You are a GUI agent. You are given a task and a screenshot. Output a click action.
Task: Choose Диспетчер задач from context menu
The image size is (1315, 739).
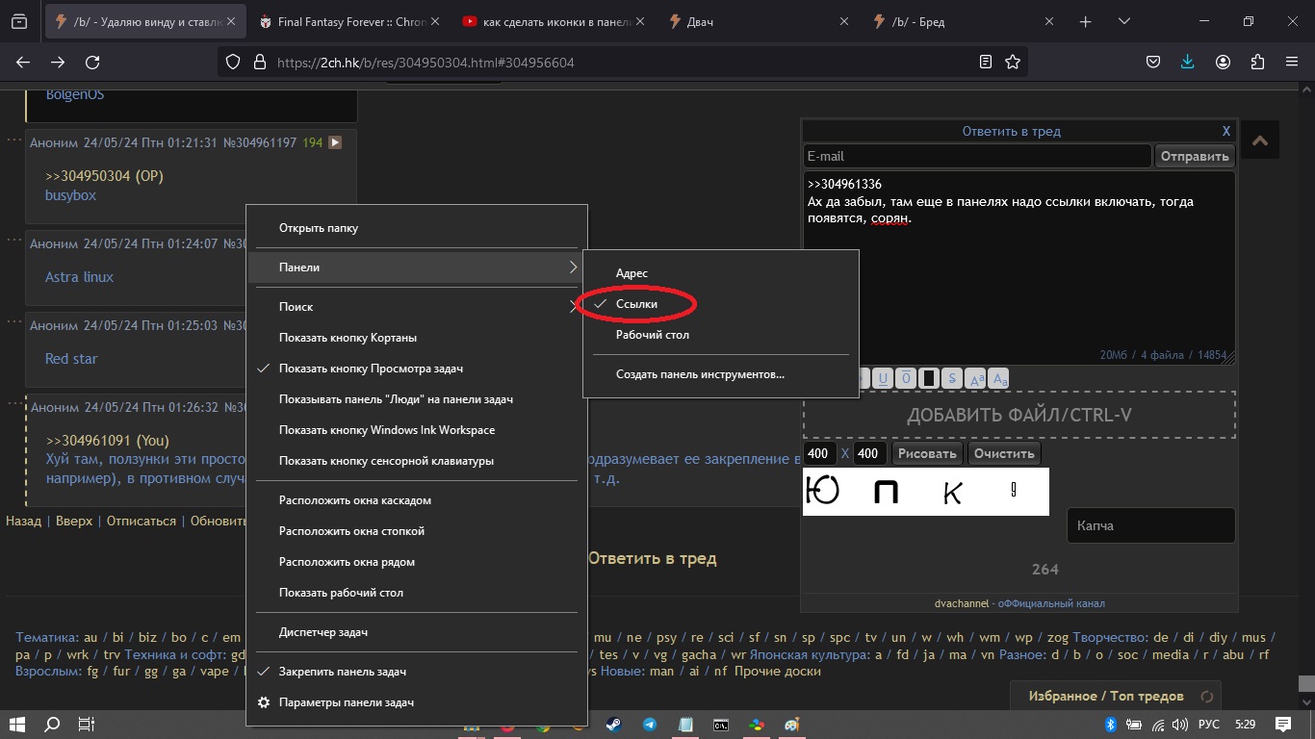point(418,632)
